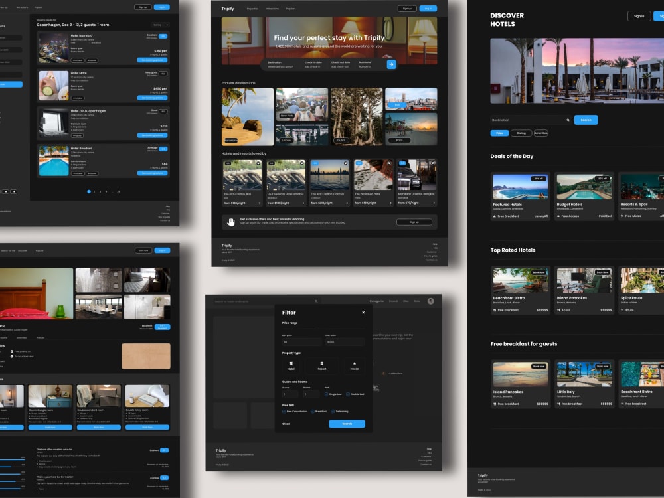Open the Properties menu in Tripify header
This screenshot has width=664, height=498.
point(252,9)
